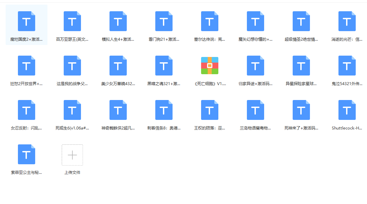The height and width of the screenshot is (204, 367).
Task: Select the 看门狗21+激活 file icon
Action: coord(164,21)
